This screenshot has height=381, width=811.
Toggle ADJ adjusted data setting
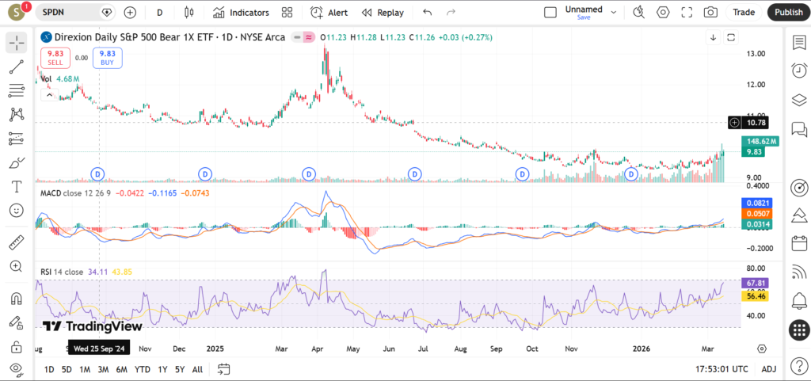tap(768, 369)
